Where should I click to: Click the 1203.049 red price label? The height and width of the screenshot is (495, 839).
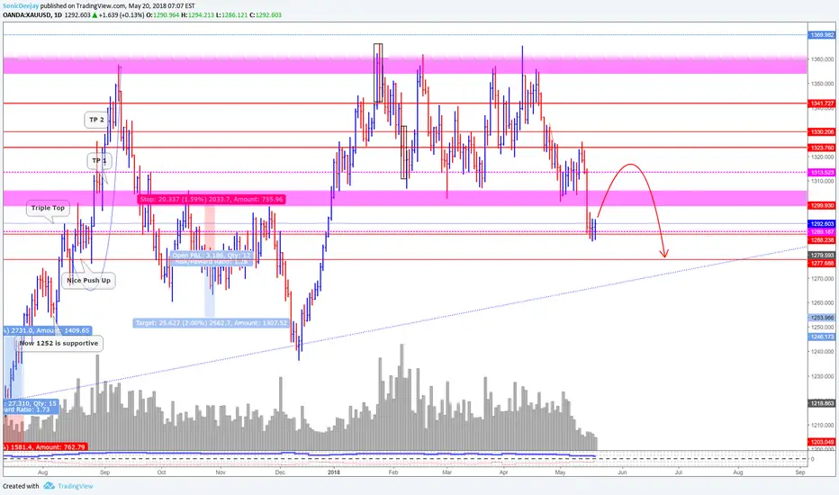point(821,442)
